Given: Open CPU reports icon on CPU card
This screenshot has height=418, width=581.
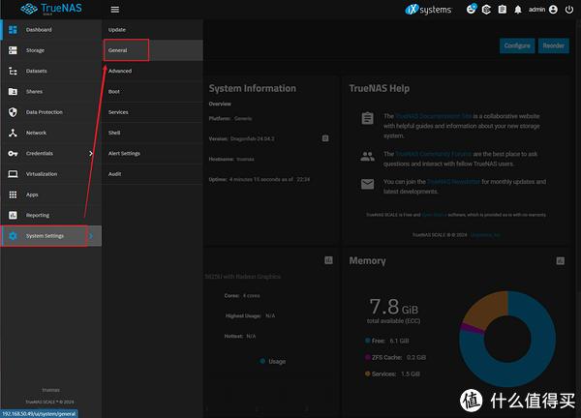Looking at the screenshot, I should pyautogui.click(x=328, y=260).
